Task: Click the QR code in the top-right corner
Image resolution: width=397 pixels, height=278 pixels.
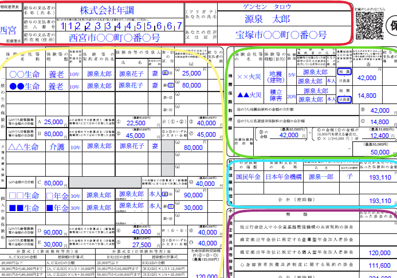Action: coord(369,21)
